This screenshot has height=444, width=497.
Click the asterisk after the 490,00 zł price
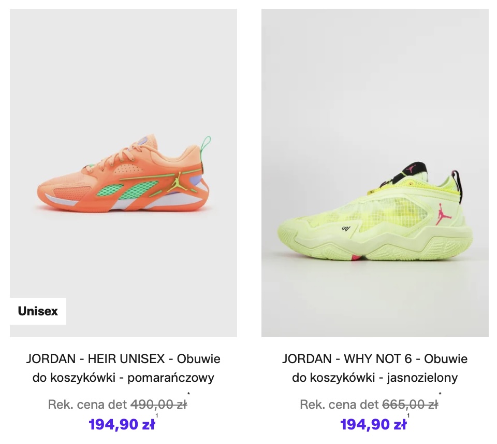(188, 394)
